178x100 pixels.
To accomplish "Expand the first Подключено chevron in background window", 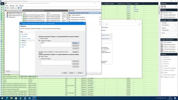I will [111, 35].
